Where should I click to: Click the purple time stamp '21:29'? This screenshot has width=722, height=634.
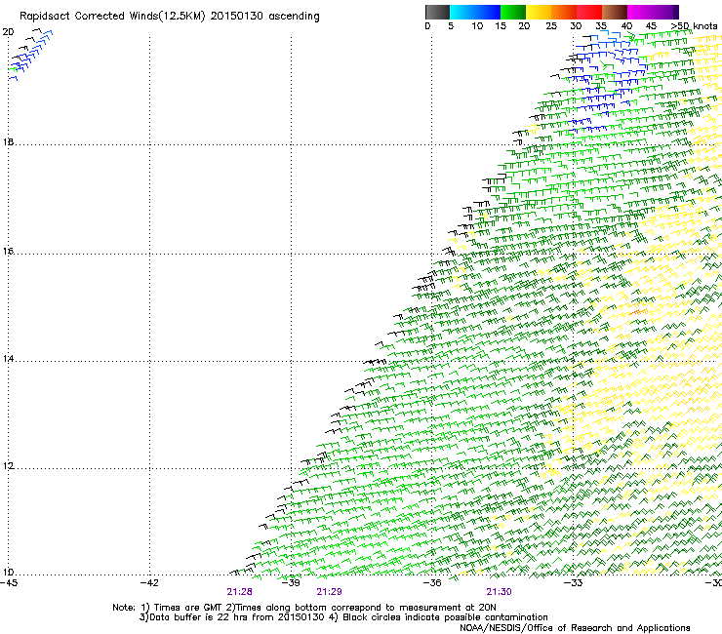pos(329,592)
